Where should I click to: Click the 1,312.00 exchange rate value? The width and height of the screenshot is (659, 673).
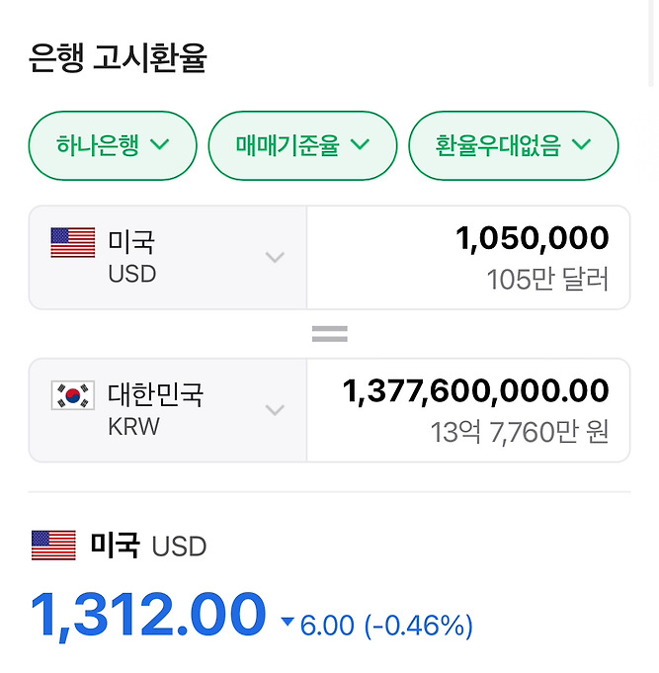pos(148,615)
